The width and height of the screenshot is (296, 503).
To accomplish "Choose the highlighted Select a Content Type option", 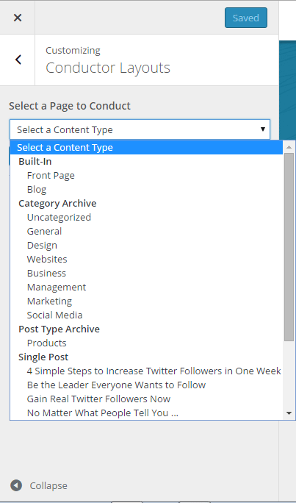I will tap(146, 148).
